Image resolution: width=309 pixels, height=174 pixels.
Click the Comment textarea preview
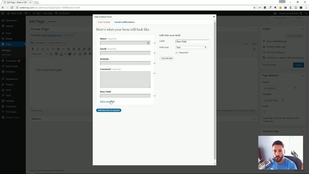(x=125, y=79)
